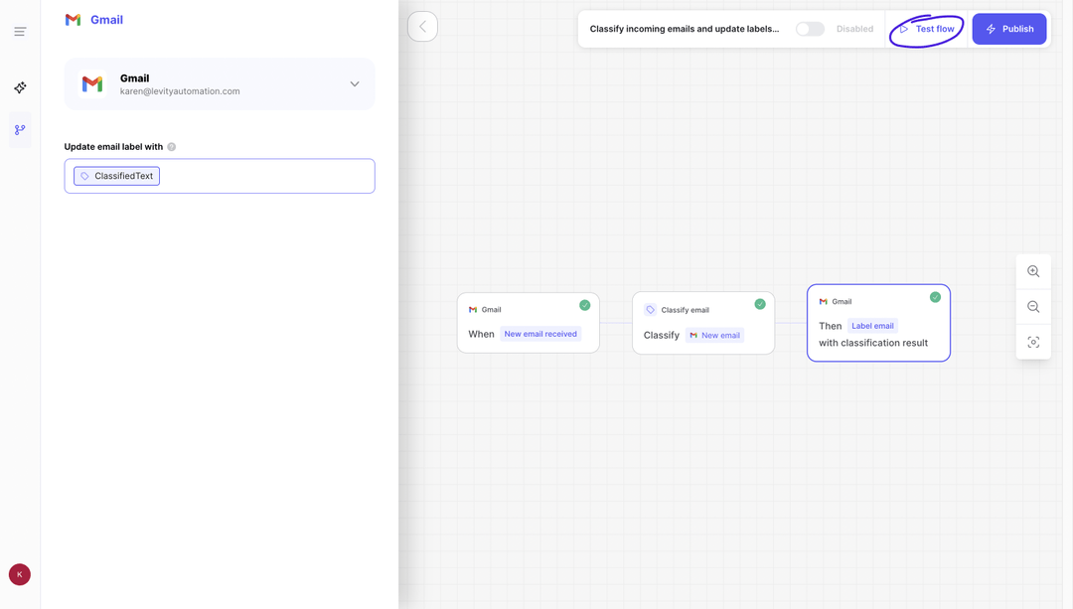Click the New email received trigger chip

point(540,333)
